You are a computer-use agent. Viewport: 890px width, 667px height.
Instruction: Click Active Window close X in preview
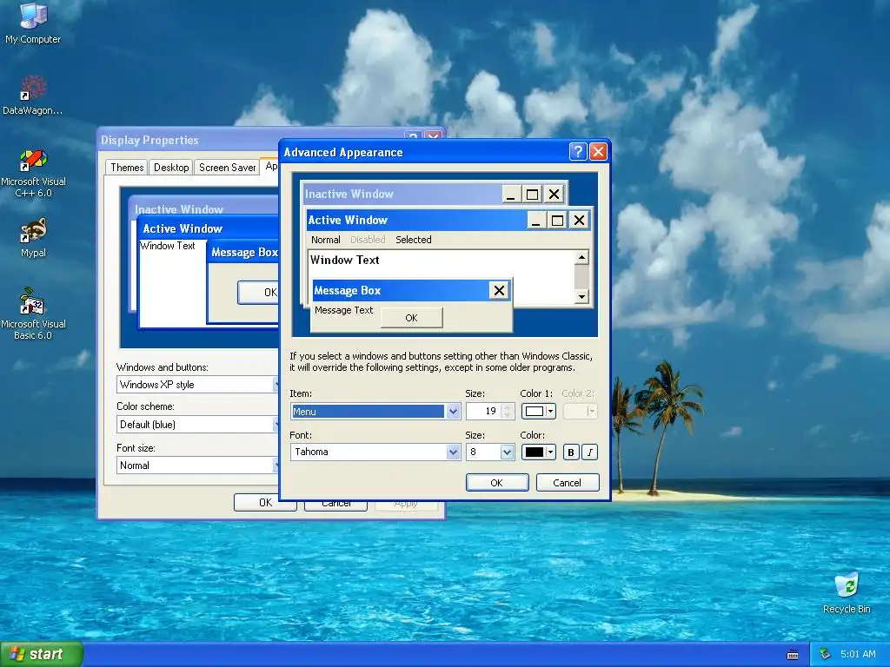[579, 220]
